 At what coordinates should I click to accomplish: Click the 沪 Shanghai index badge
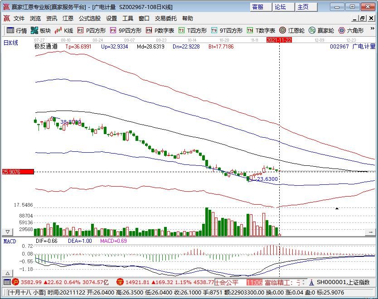click(x=15, y=282)
